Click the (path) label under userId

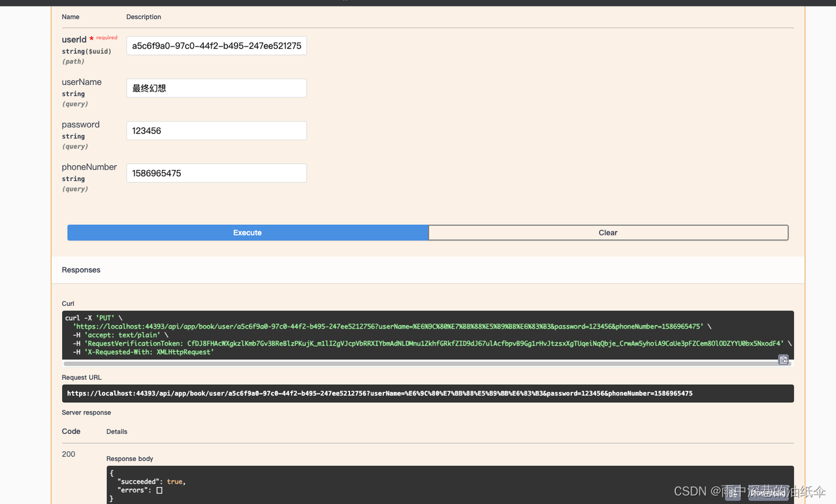click(x=73, y=61)
